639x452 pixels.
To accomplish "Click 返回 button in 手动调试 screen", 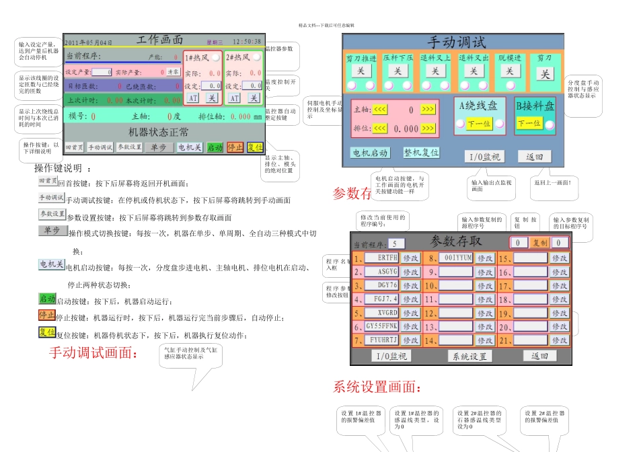I will point(534,157).
